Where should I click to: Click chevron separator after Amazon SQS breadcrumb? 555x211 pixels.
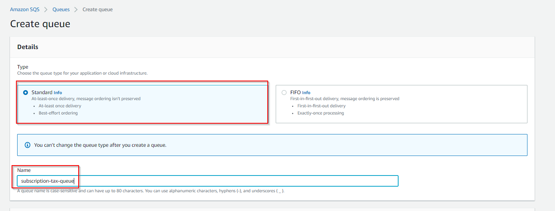(46, 10)
